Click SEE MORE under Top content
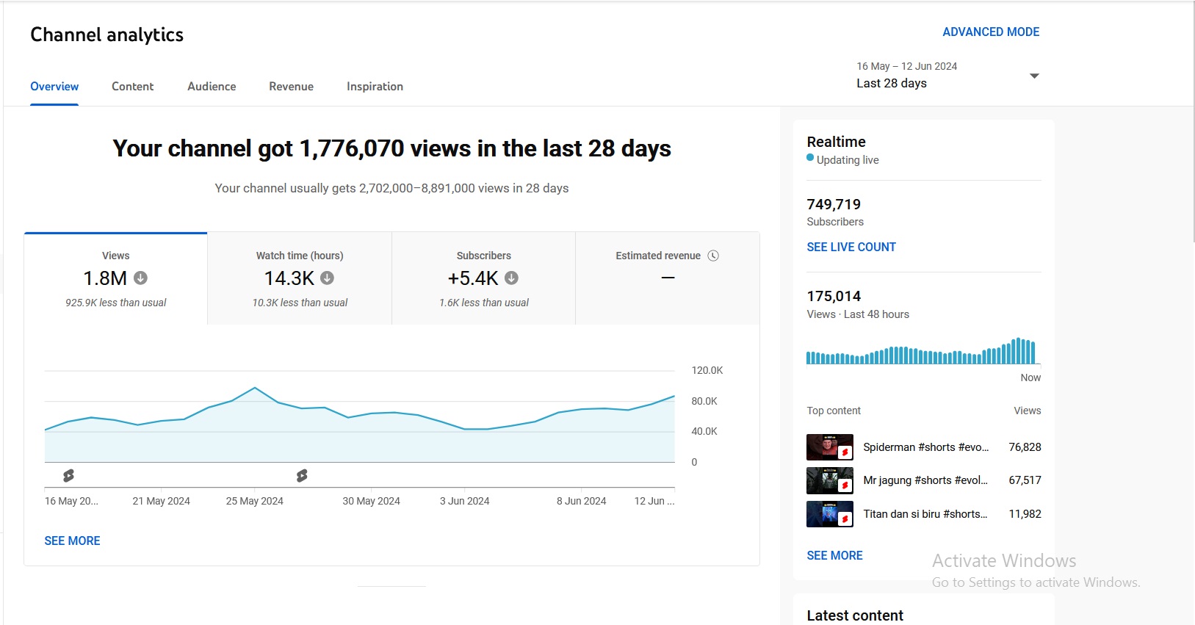The width and height of the screenshot is (1195, 625). coord(834,556)
